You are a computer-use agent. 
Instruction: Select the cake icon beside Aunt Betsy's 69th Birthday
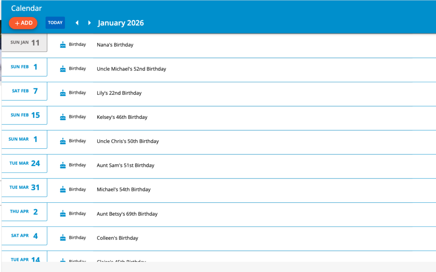point(63,213)
